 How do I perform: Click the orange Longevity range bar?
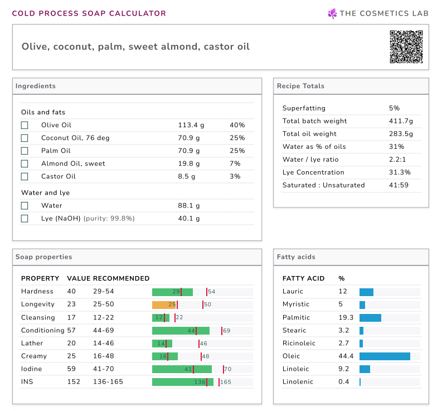(164, 304)
